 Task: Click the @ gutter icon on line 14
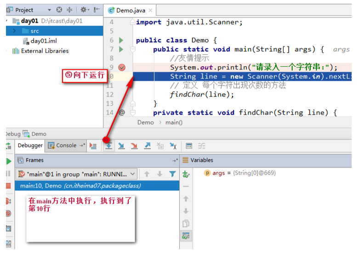[122, 113]
